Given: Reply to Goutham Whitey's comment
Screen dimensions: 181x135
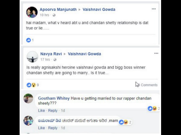Looking at the screenshot, I should (53, 111).
